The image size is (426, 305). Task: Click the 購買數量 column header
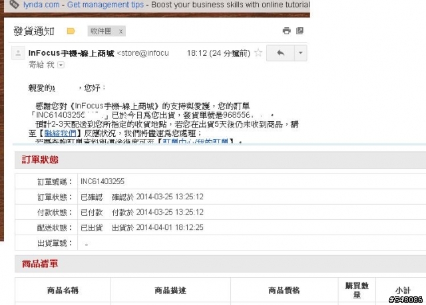tap(357, 290)
